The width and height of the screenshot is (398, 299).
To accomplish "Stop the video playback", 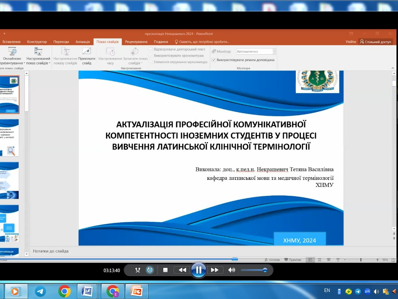I will 165,270.
